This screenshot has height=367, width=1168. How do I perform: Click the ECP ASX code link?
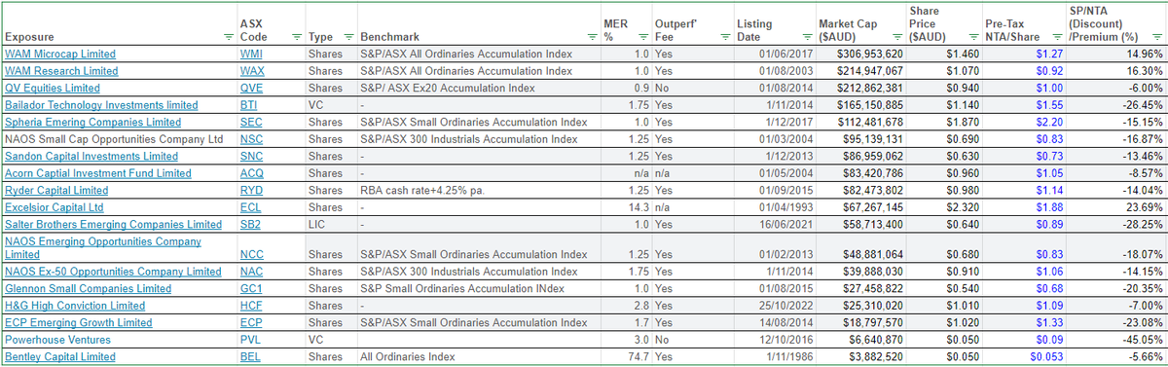tap(250, 323)
